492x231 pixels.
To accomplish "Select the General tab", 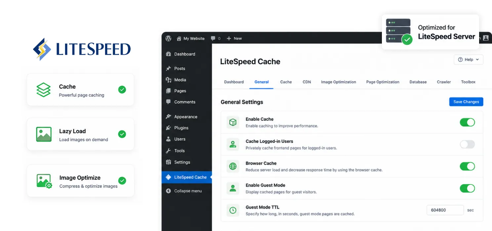I will (x=262, y=82).
